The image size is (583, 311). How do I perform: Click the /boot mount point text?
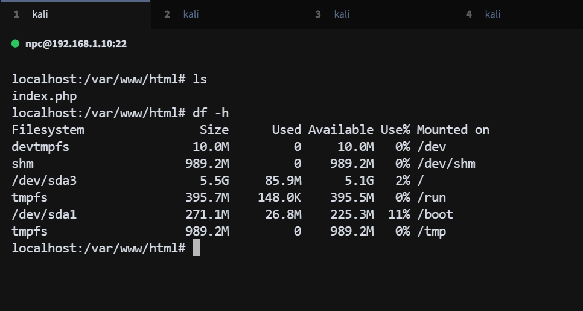pos(435,214)
